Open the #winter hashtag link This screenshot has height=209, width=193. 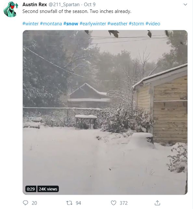coord(31,24)
